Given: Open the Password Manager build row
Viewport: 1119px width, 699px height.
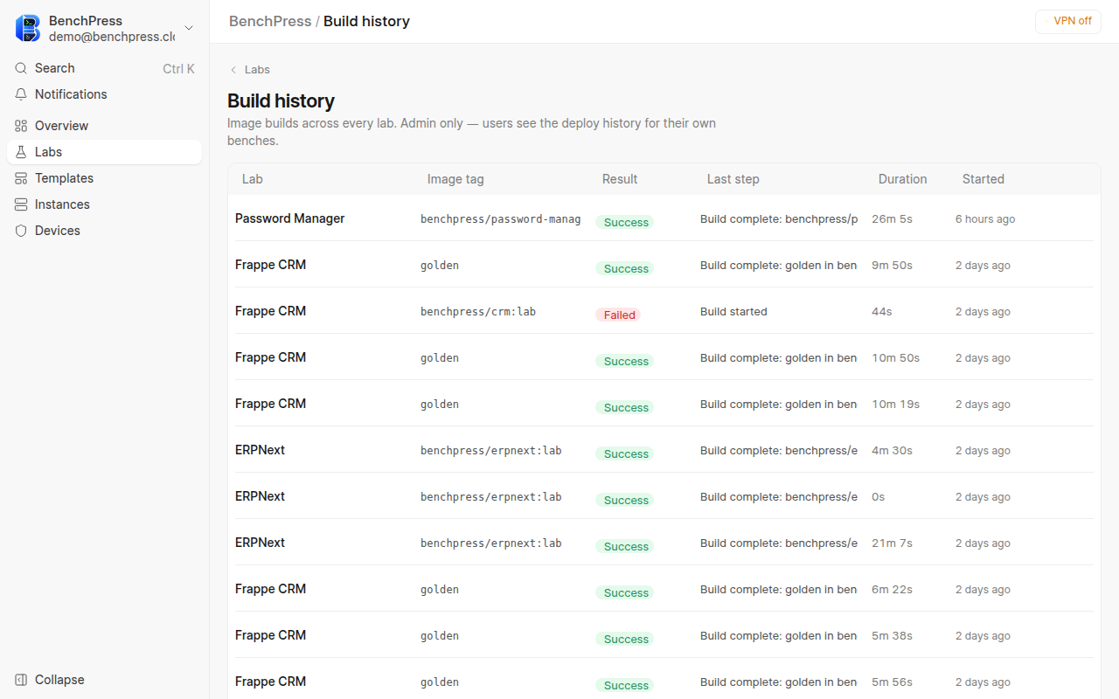Looking at the screenshot, I should [664, 218].
